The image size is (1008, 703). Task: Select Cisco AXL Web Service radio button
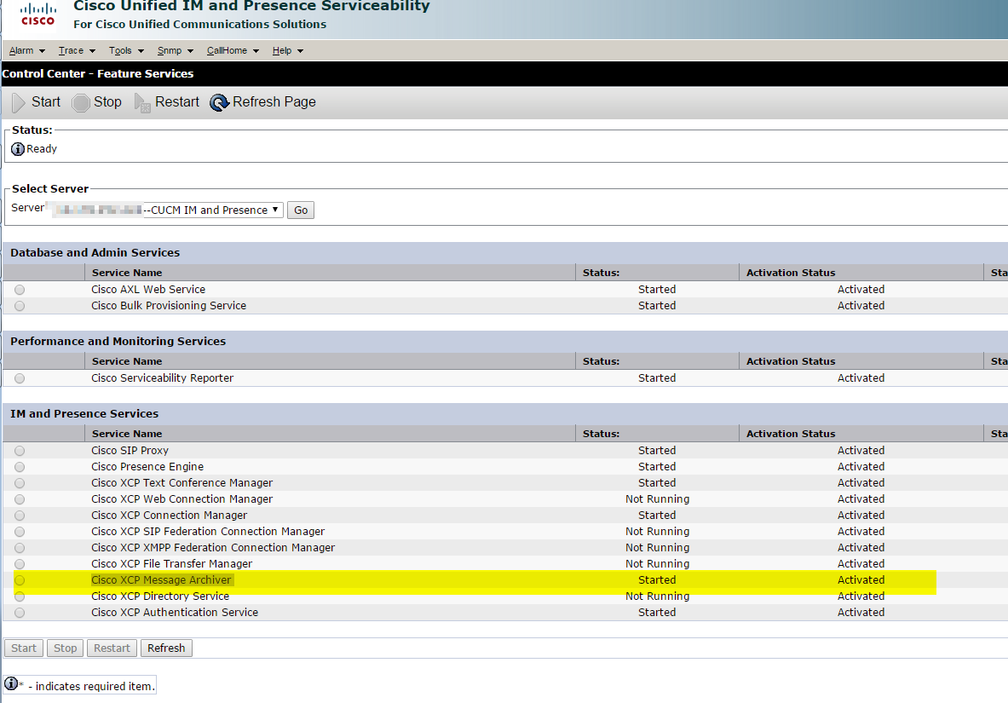pos(20,290)
